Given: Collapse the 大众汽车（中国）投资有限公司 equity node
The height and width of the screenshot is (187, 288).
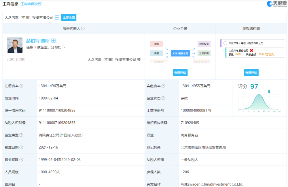Looking at the screenshot, I should pos(225,43).
